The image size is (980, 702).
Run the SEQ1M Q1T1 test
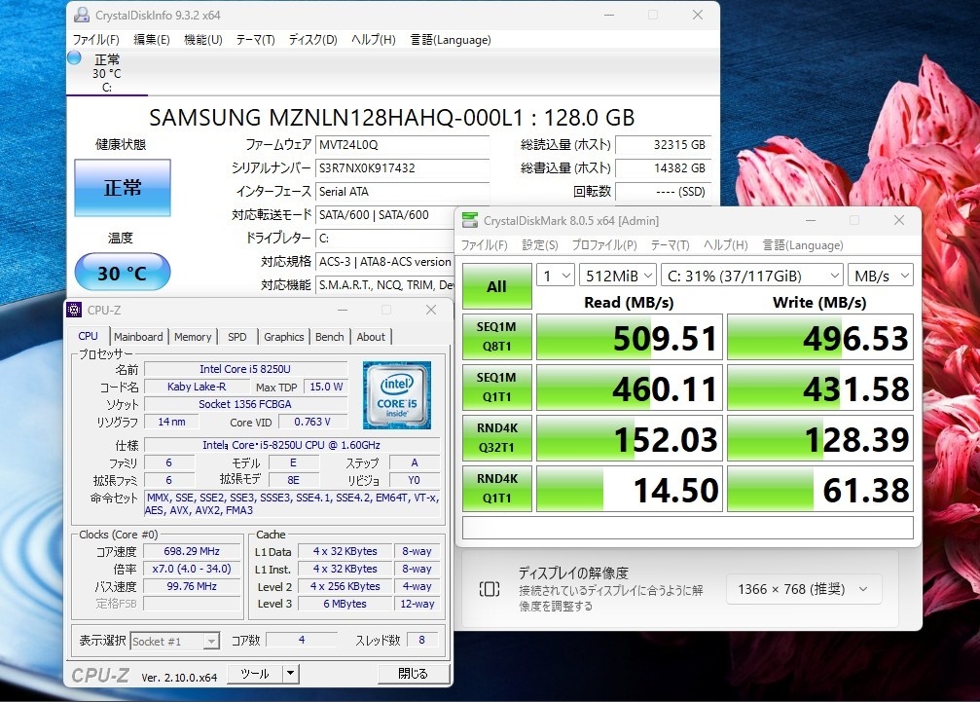[497, 387]
